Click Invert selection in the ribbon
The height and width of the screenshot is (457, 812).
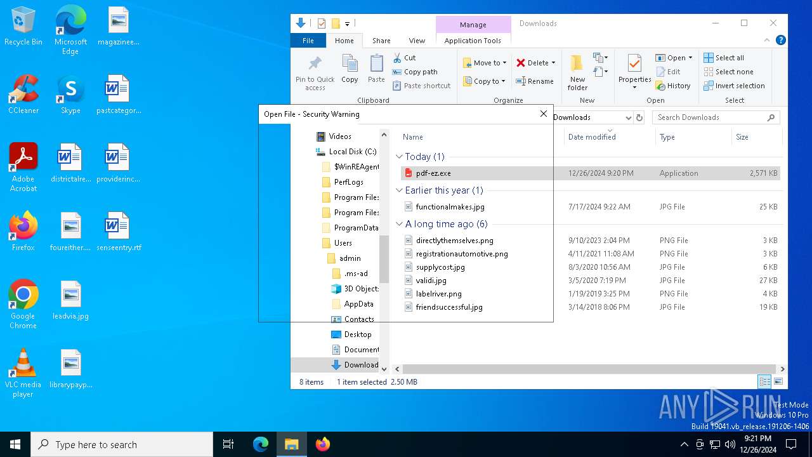(x=734, y=86)
